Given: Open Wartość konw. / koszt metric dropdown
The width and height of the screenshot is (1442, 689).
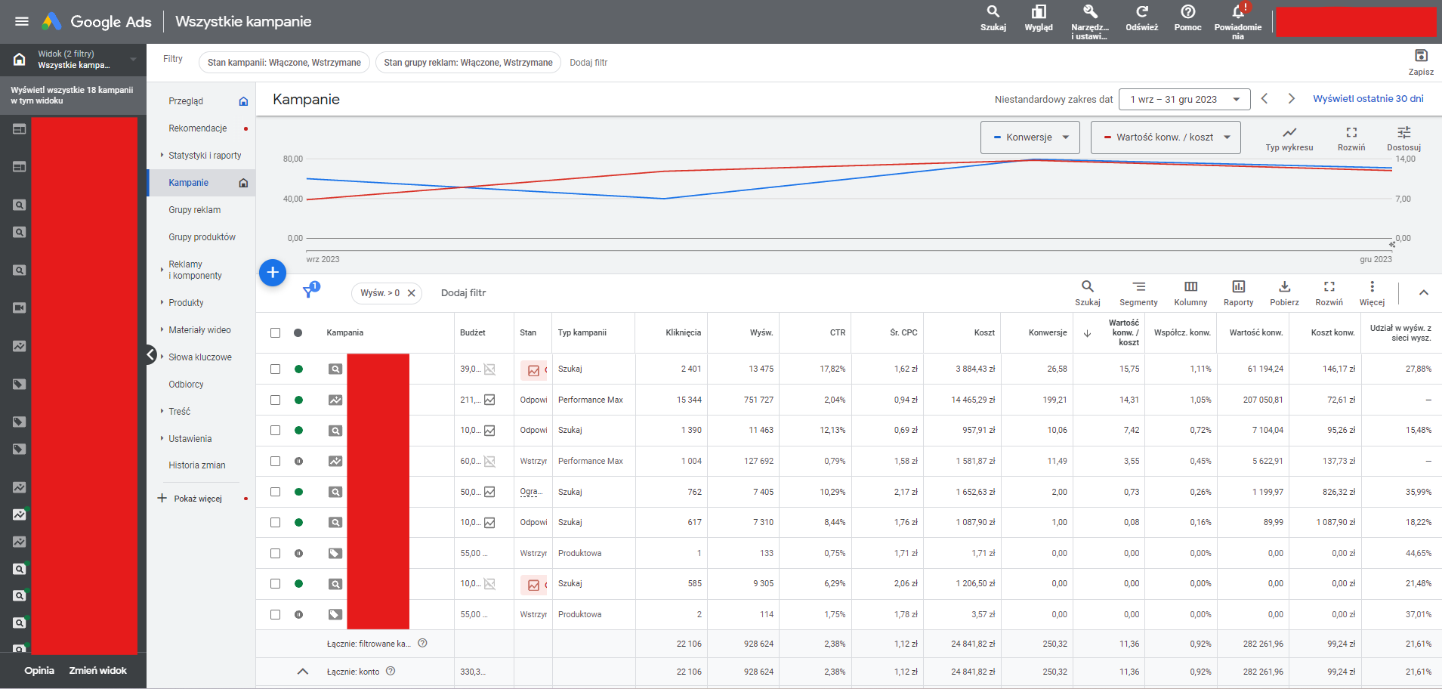Looking at the screenshot, I should [1166, 137].
